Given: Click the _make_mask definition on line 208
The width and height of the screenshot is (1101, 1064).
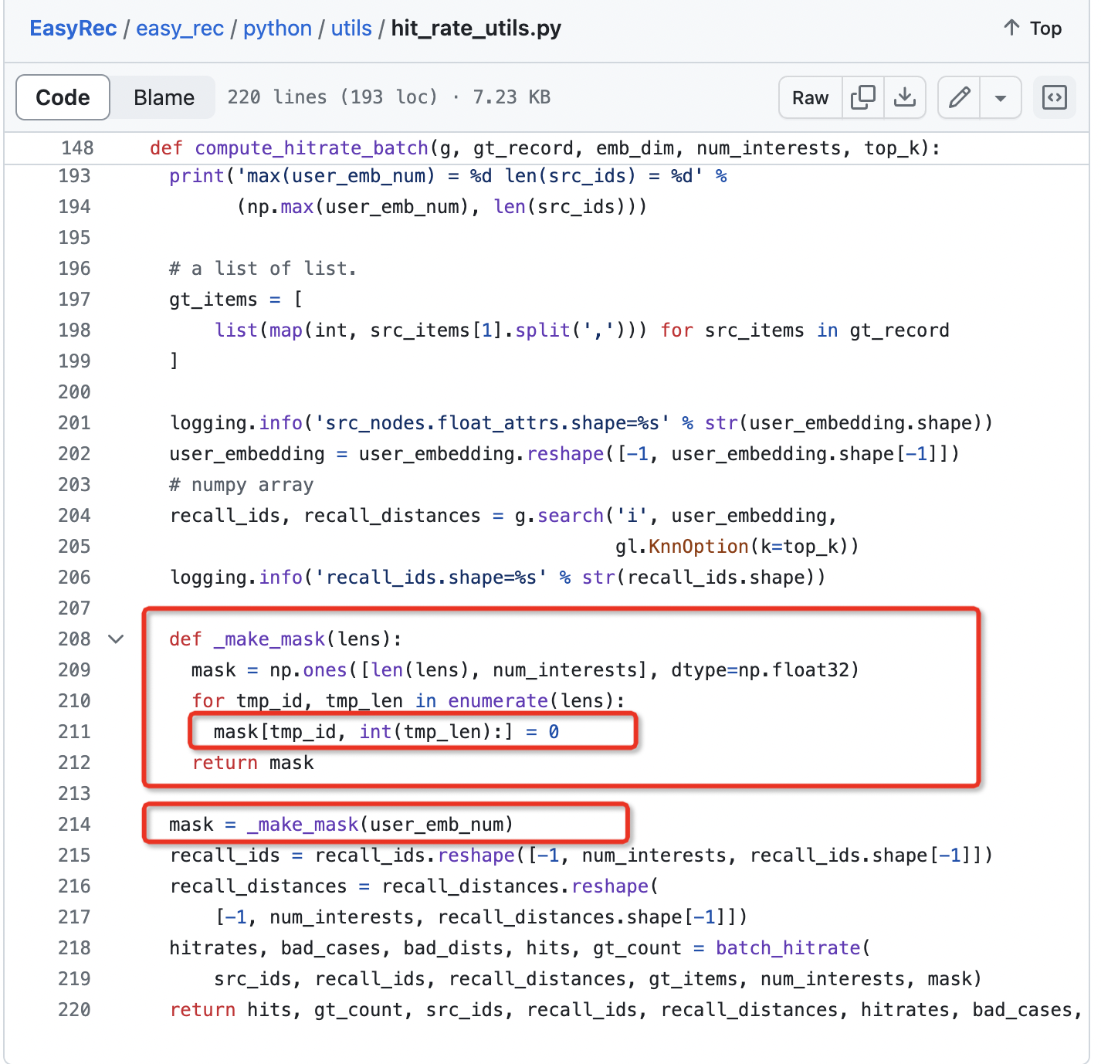Looking at the screenshot, I should 269,639.
